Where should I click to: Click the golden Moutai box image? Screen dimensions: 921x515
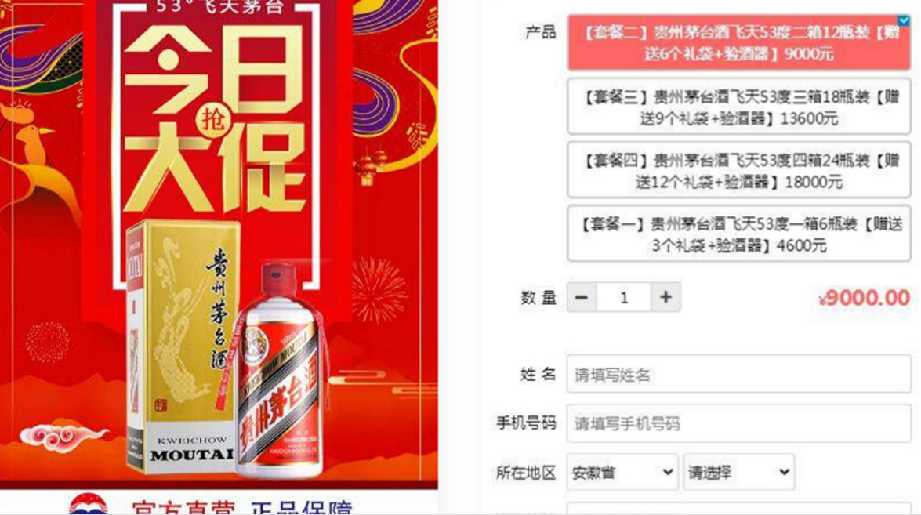click(181, 346)
